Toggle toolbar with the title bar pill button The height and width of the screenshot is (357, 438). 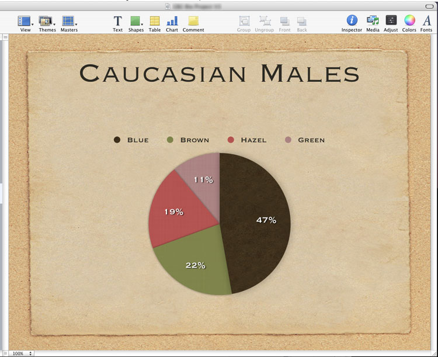(429, 6)
